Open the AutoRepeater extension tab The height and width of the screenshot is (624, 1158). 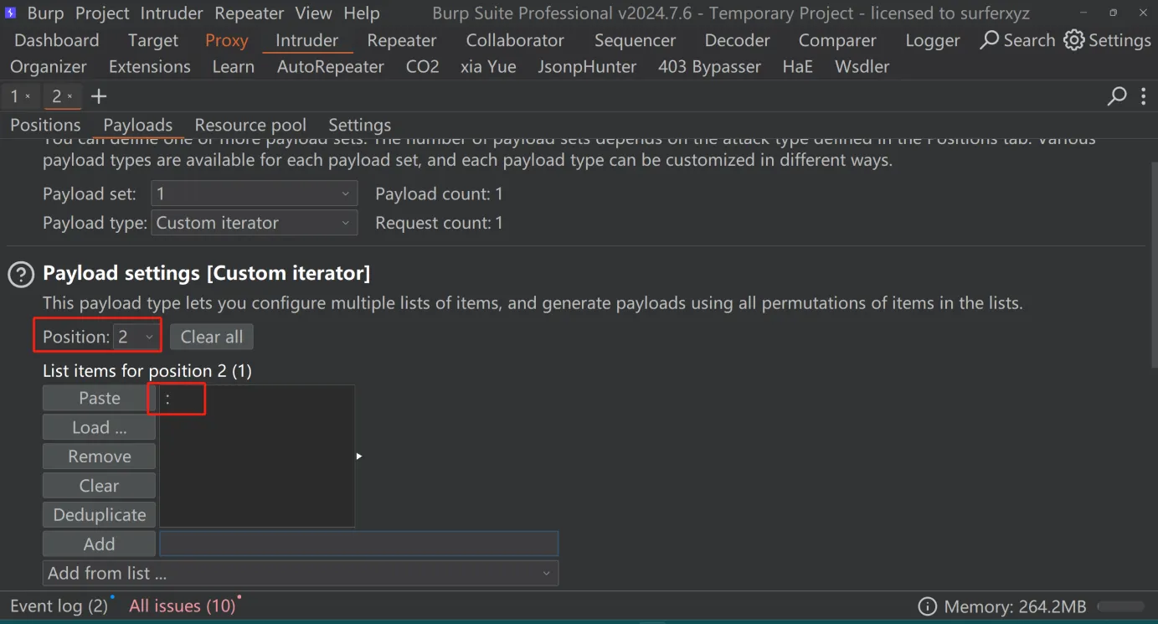[x=331, y=67]
